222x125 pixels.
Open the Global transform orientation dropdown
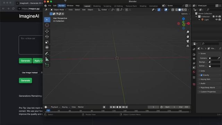pyautogui.click(x=104, y=10)
